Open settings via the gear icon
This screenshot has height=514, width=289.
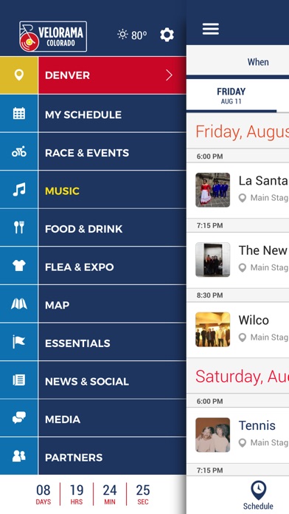pos(167,35)
